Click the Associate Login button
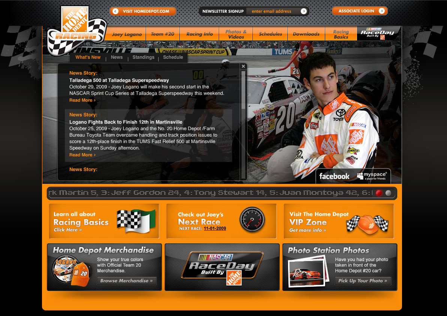This screenshot has height=316, width=447. (x=360, y=11)
